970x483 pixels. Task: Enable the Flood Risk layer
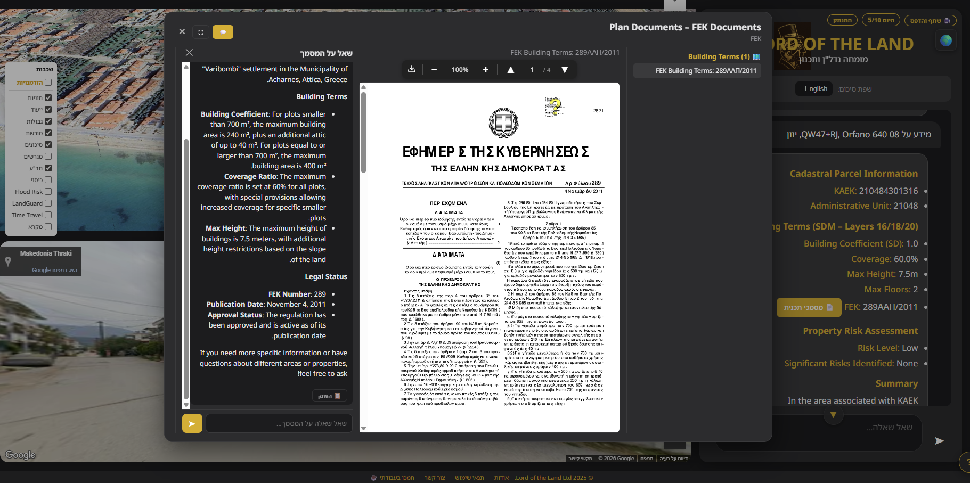click(47, 192)
